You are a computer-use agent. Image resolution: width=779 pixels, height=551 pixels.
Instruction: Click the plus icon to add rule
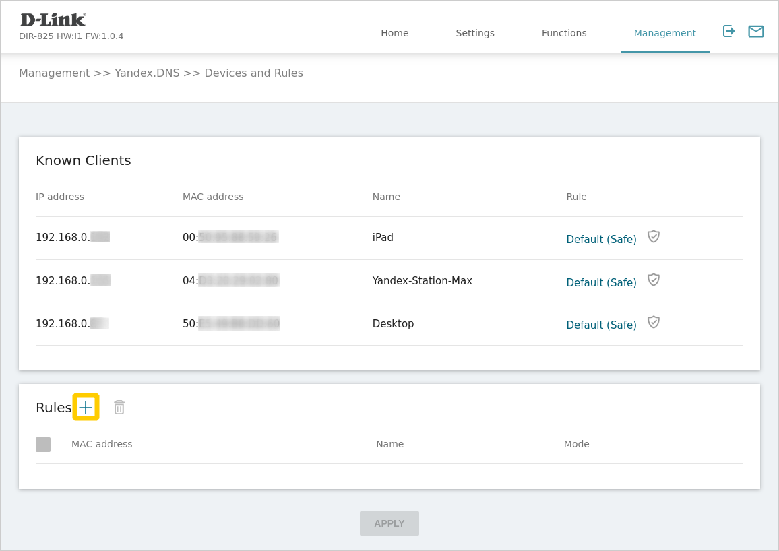pyautogui.click(x=86, y=407)
